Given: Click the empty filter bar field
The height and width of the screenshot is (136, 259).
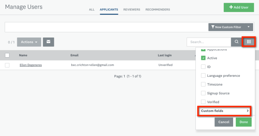Looking at the screenshot, I should pos(107,27).
